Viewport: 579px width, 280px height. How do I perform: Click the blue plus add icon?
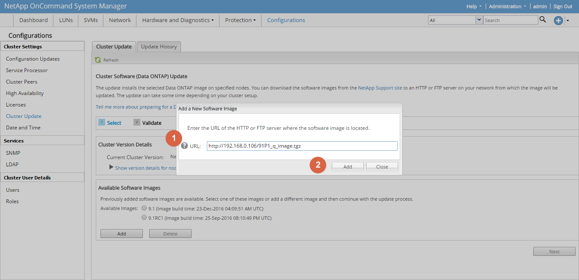coord(558,20)
